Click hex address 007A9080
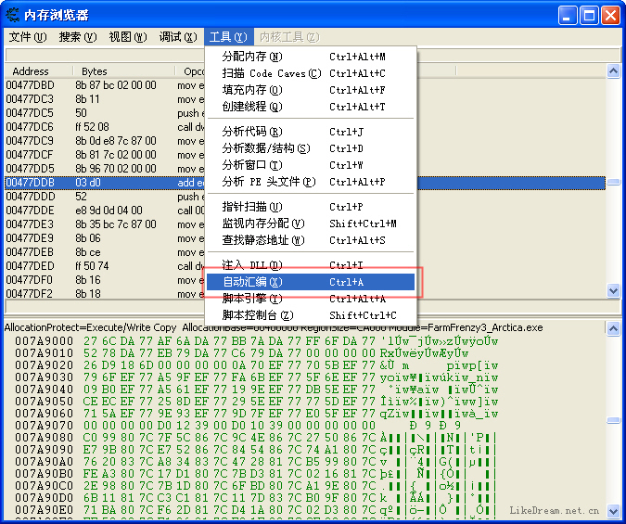626x524 pixels. [45, 438]
